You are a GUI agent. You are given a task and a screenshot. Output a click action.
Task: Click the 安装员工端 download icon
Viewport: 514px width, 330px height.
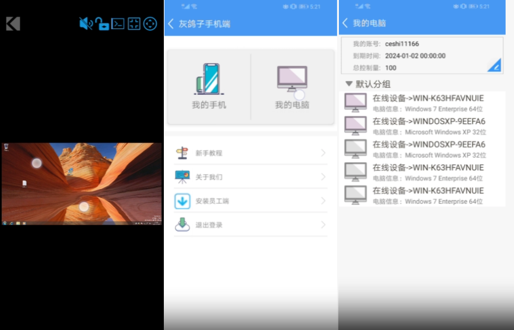[182, 201]
